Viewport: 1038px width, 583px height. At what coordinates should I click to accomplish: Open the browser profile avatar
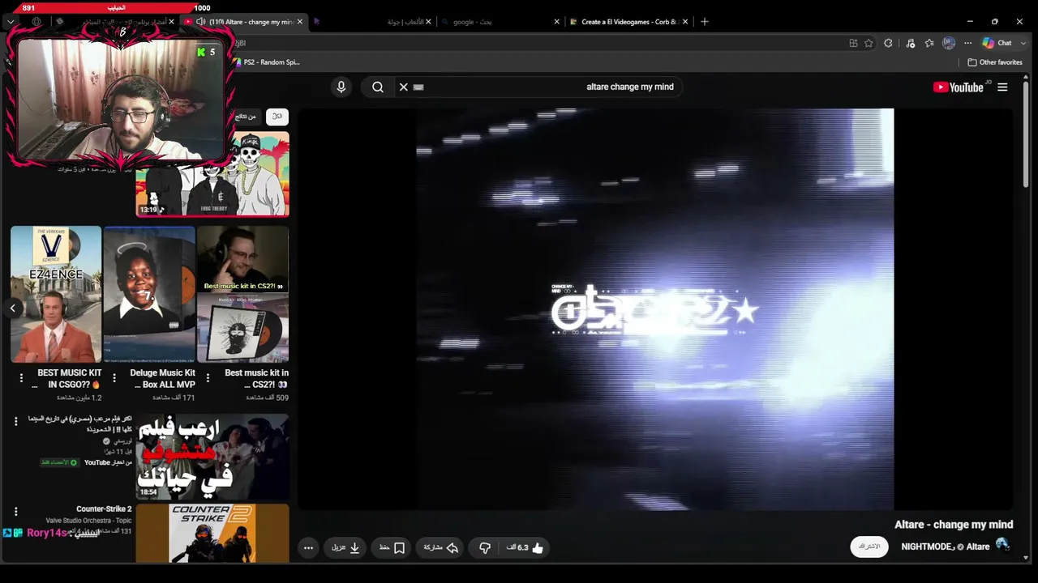coord(949,43)
